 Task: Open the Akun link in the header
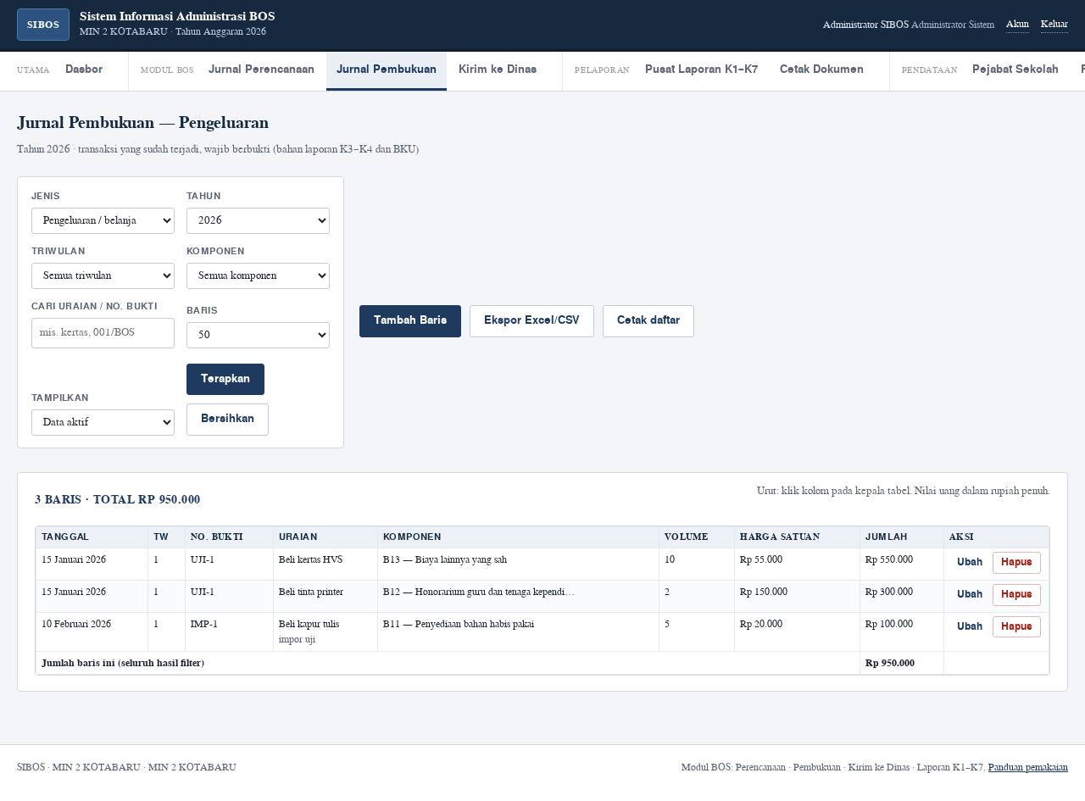(x=1017, y=25)
